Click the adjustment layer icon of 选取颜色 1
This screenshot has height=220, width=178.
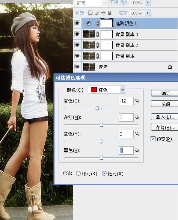[89, 23]
